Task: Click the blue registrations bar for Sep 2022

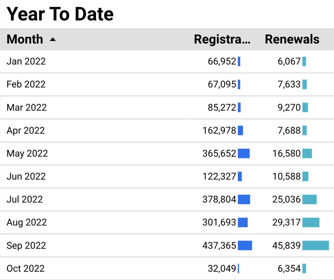Action: tap(245, 246)
